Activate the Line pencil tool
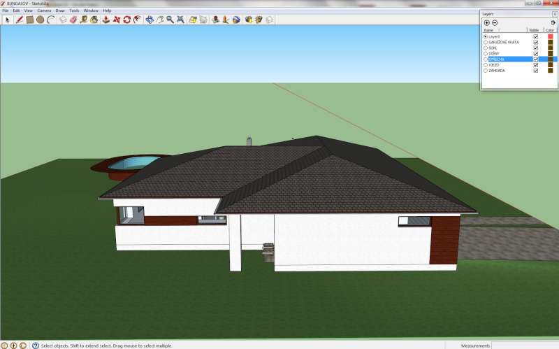Viewport: 559px width, 349px height. click(x=20, y=20)
